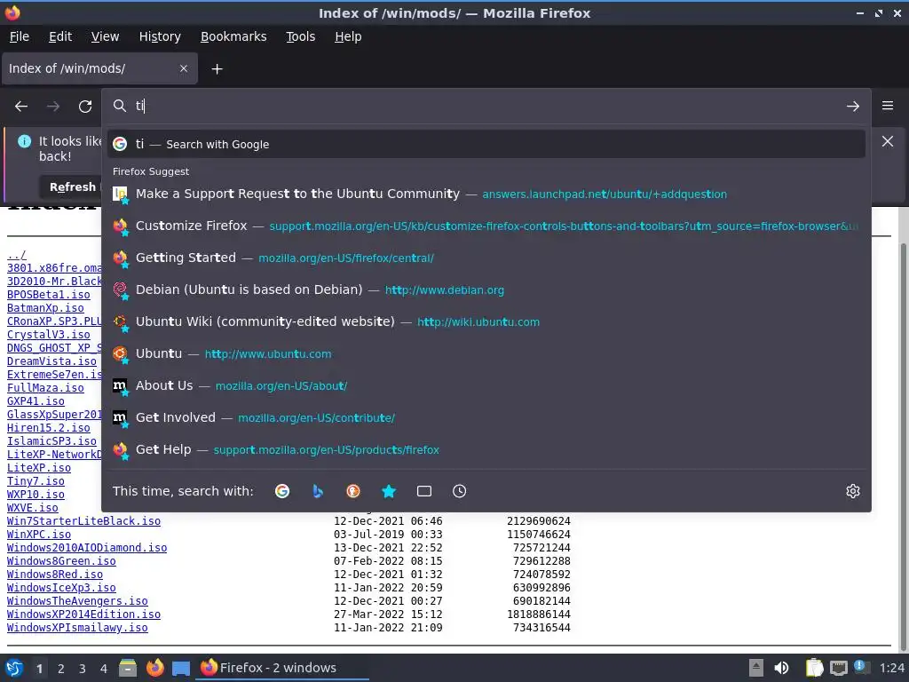This screenshot has width=909, height=682.
Task: Open Make a Support Request to Ubuntu Community suggestion
Action: click(486, 194)
